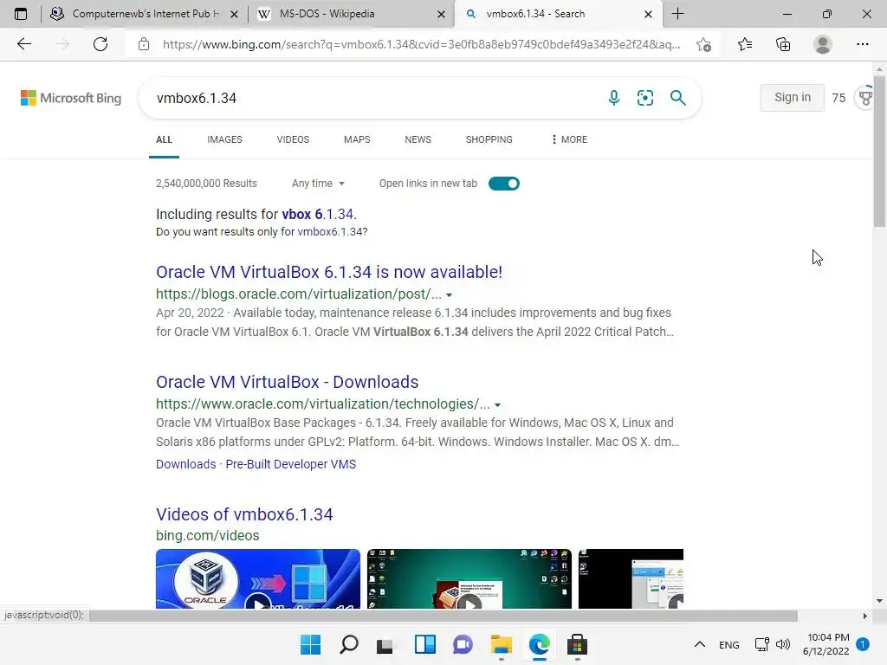This screenshot has width=887, height=665.
Task: Open the Downloads sublink
Action: click(185, 464)
